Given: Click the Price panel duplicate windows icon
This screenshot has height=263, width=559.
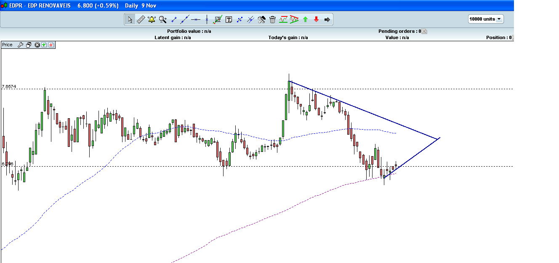Looking at the screenshot, I should (29, 45).
